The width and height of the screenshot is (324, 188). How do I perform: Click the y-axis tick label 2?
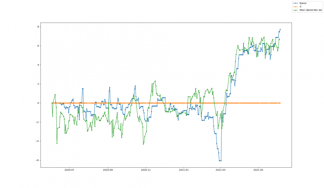click(x=38, y=84)
